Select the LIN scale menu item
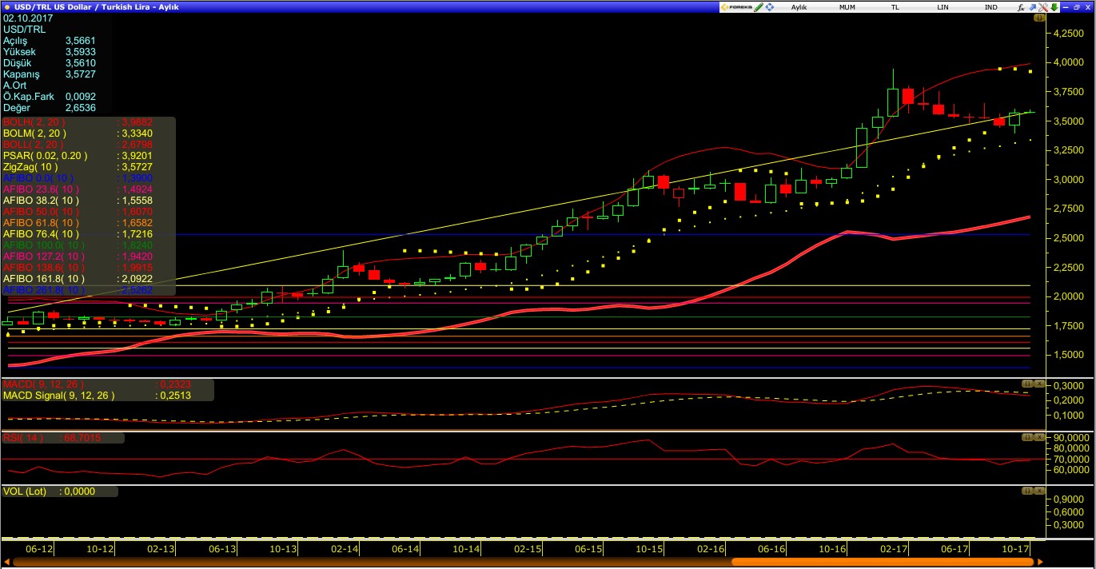 943,6
